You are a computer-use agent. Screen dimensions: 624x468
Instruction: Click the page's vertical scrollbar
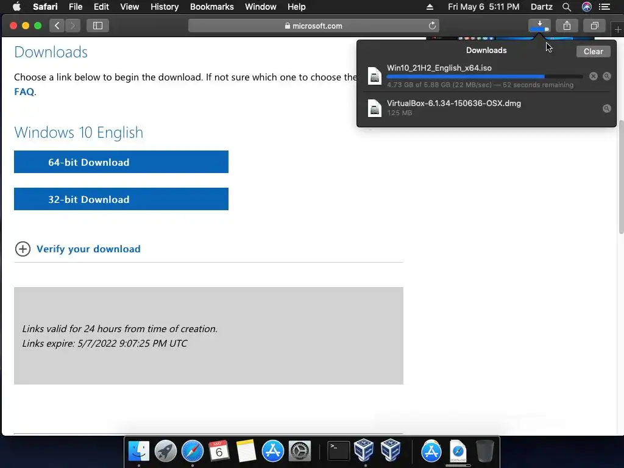[x=621, y=177]
